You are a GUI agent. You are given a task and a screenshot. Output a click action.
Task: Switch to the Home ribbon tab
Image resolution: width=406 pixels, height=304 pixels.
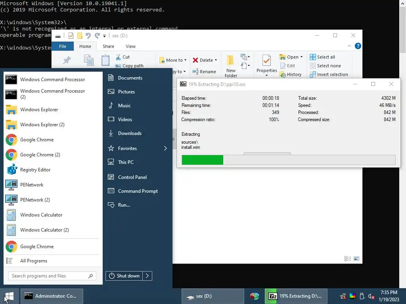(x=85, y=46)
